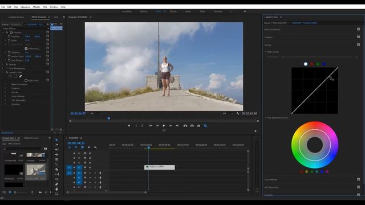Select the Razor tool
This screenshot has height=205, width=365.
tap(56, 170)
